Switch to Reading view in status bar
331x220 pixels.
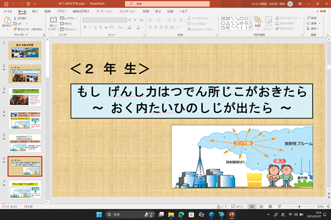[x=270, y=206]
